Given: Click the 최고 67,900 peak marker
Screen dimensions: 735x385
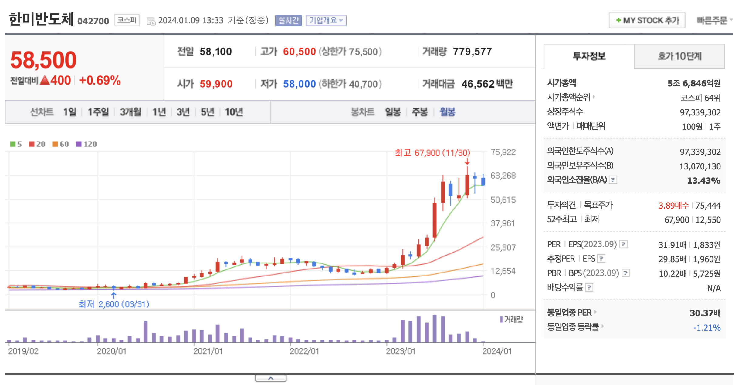Looking at the screenshot, I should (x=432, y=153).
